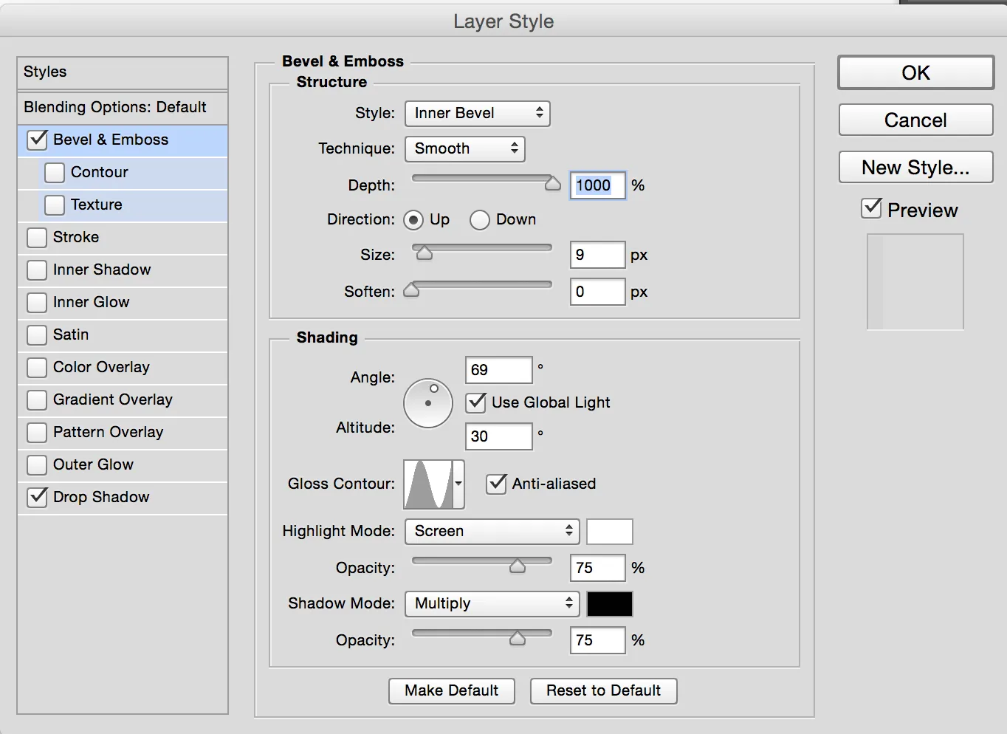The height and width of the screenshot is (734, 1007).
Task: Disable the Anti-aliased option
Action: pyautogui.click(x=496, y=484)
